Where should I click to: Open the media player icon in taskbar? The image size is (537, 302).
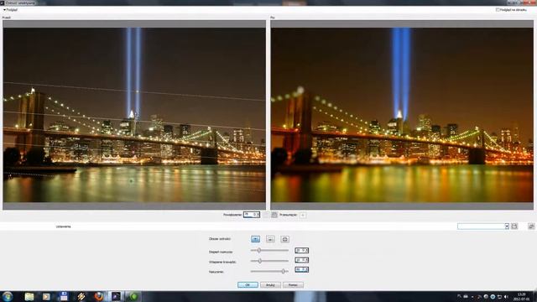[x=46, y=296]
